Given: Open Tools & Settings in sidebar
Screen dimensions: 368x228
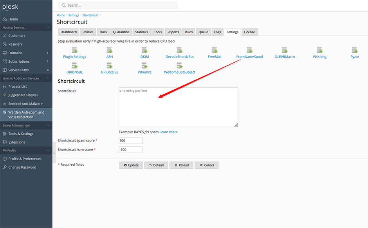Looking at the screenshot, I should [26, 134].
